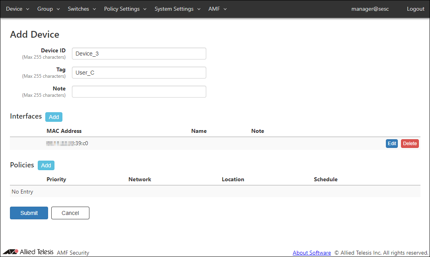Delete the MAC address interface entry
The image size is (430, 257).
click(x=409, y=144)
